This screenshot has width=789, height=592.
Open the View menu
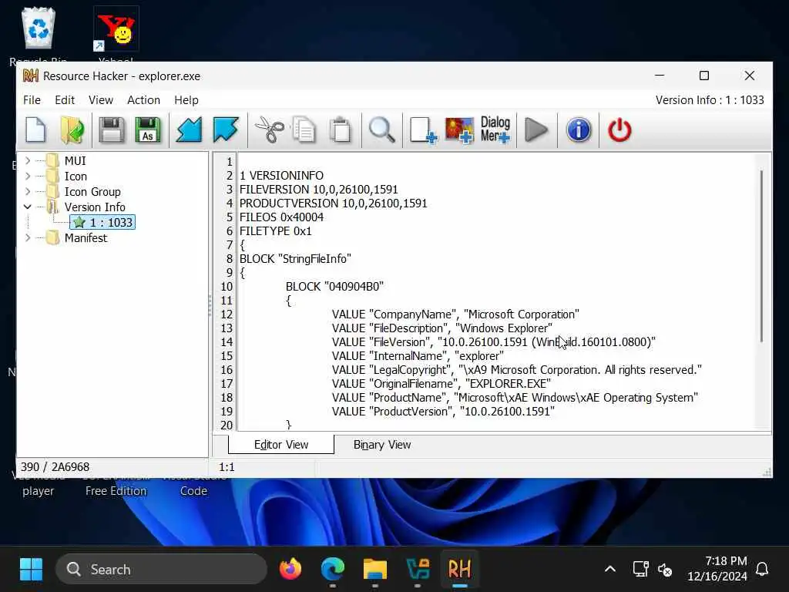101,100
